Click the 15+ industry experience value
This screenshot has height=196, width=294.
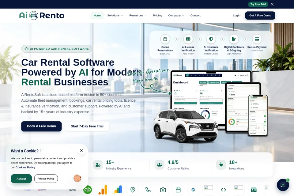(x=110, y=162)
